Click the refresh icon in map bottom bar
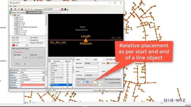Viewport: 191px width, 107px height. (30, 103)
